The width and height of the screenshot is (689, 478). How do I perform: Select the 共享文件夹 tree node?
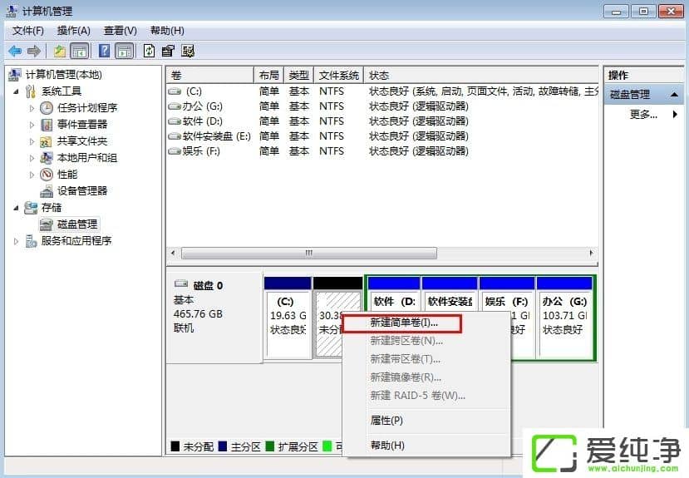pos(81,140)
